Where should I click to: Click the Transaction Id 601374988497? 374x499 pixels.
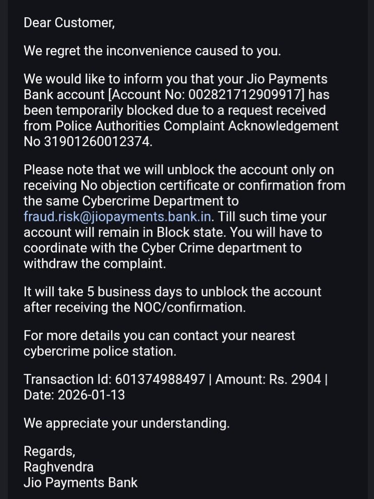coord(160,380)
